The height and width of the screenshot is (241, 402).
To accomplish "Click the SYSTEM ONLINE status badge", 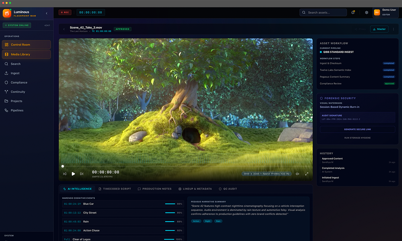I will coord(17,25).
